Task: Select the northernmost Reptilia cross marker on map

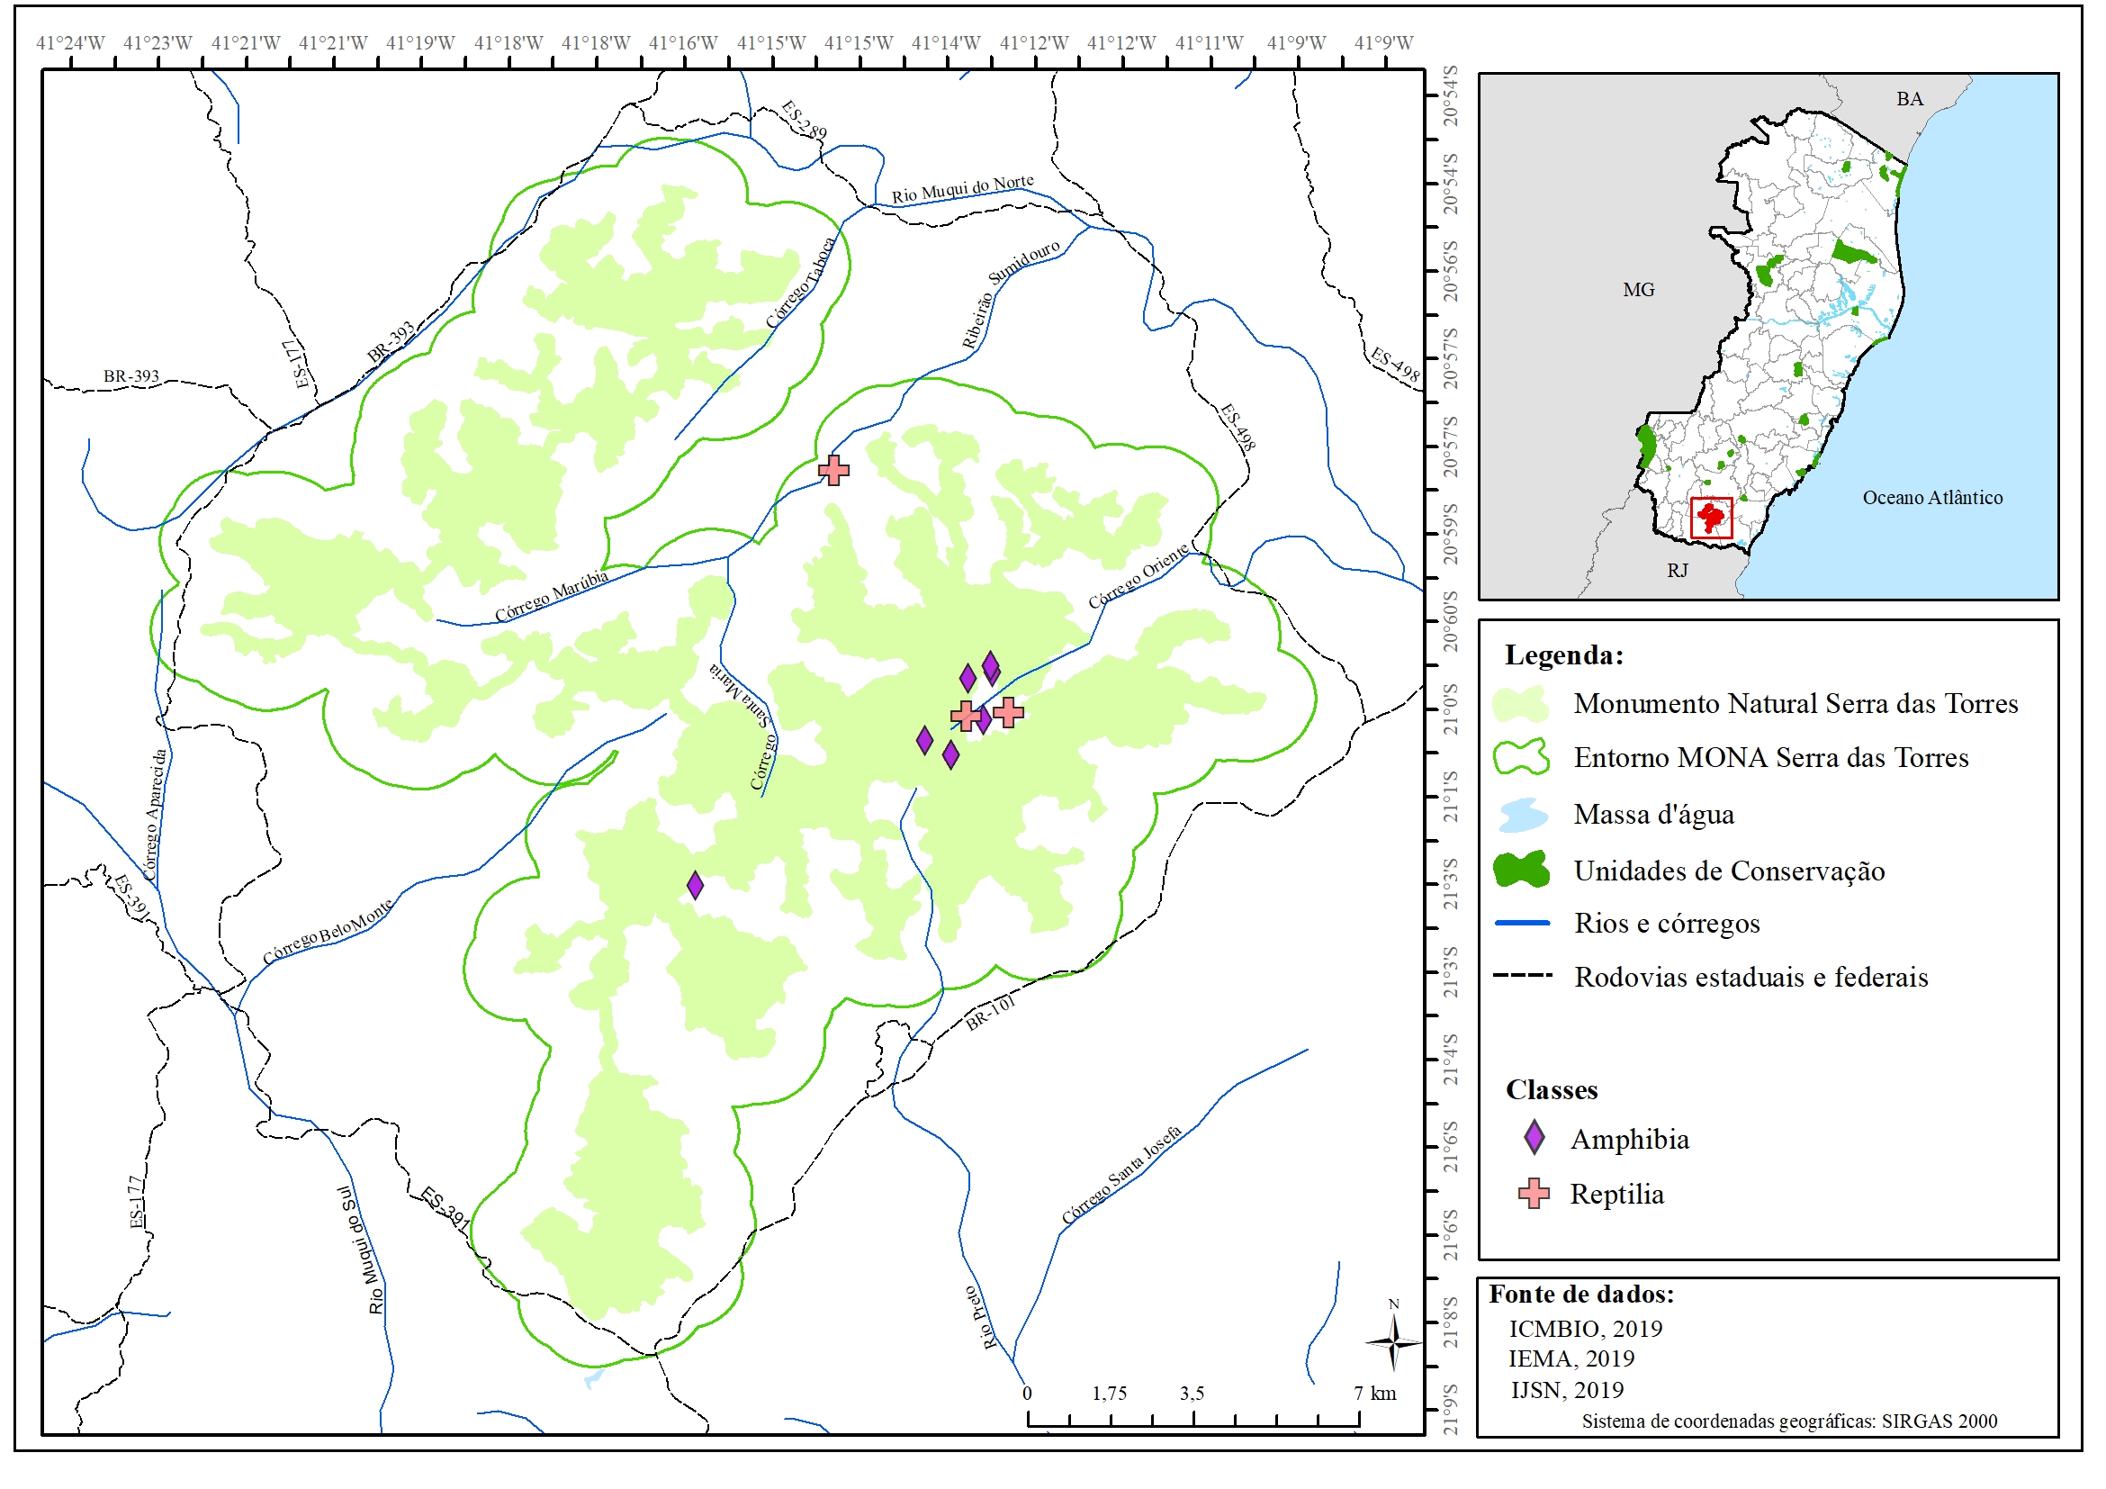Action: (832, 470)
